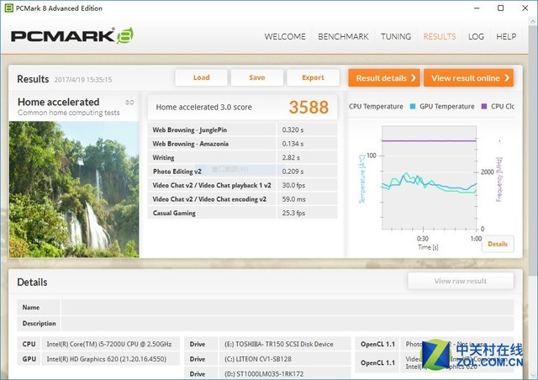Image resolution: width=538 pixels, height=380 pixels.
Task: Click the 3588 score value
Action: click(309, 107)
